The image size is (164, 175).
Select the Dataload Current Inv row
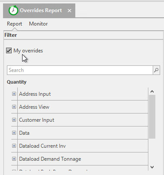[x=83, y=146]
